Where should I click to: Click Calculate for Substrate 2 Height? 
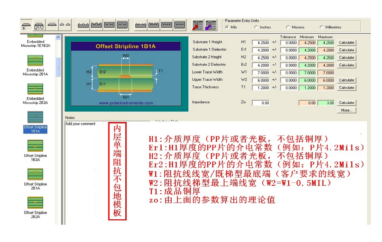[346, 58]
